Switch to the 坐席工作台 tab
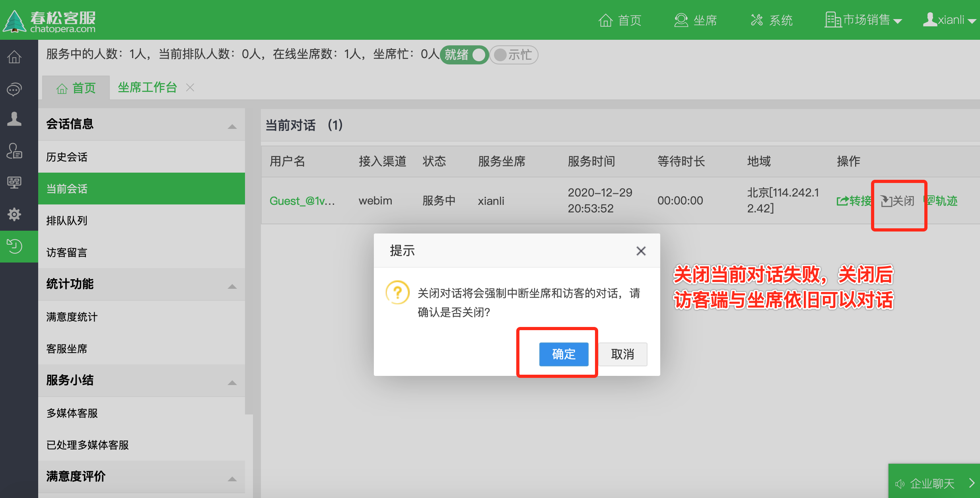The width and height of the screenshot is (980, 498). point(147,88)
